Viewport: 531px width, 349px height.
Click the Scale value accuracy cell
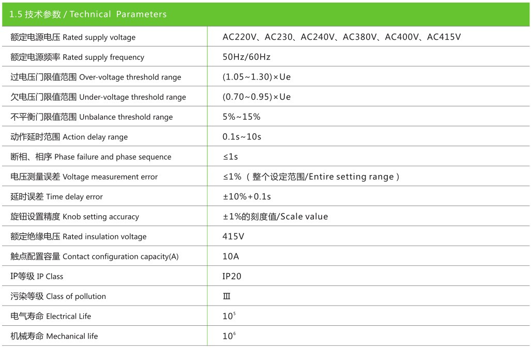click(275, 216)
